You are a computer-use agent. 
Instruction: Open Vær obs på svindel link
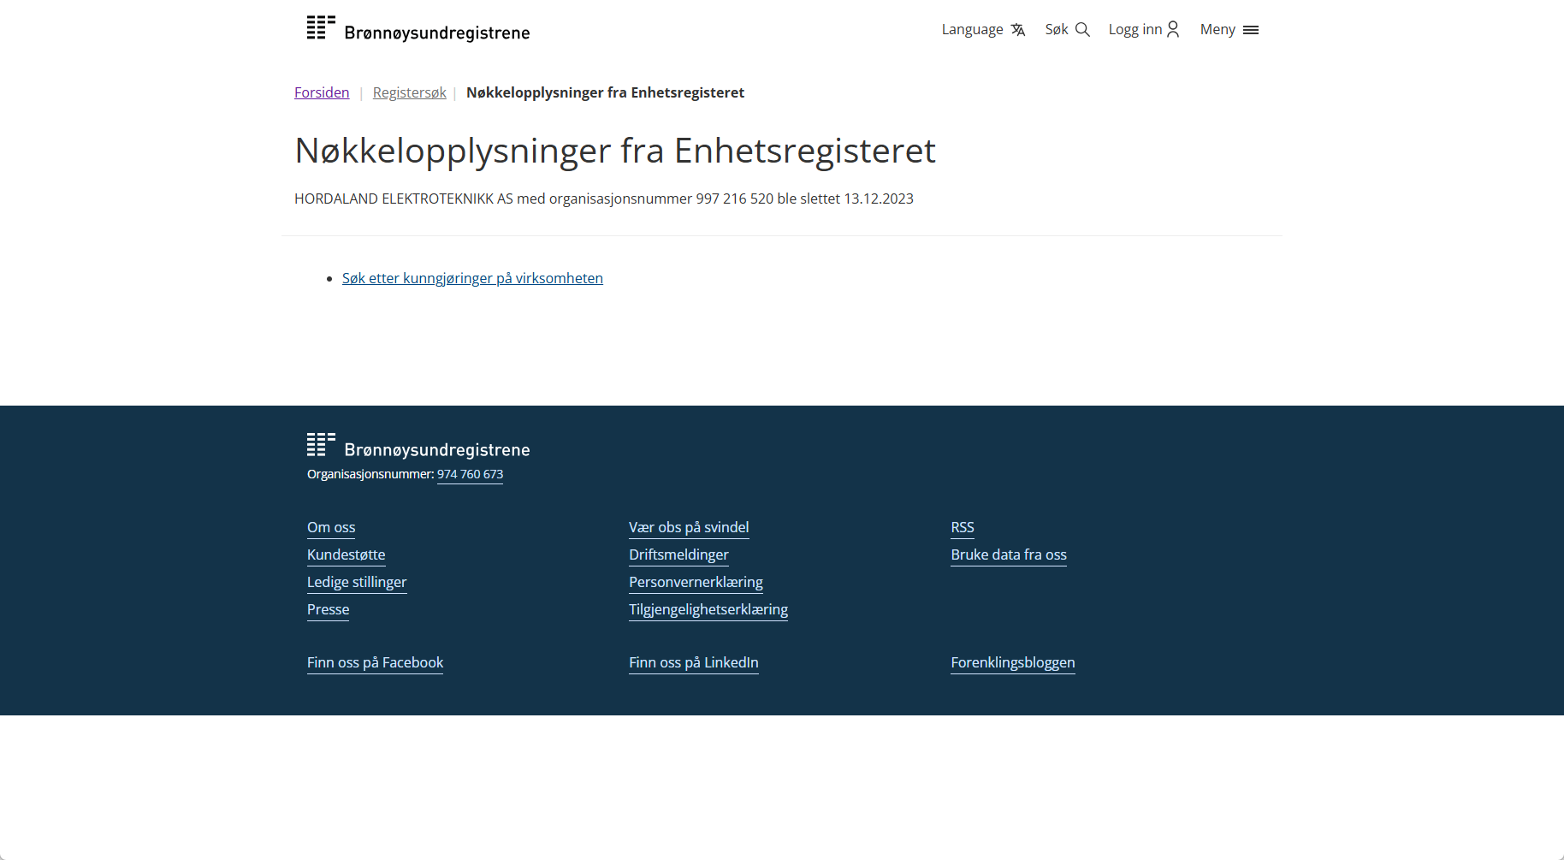click(x=689, y=527)
